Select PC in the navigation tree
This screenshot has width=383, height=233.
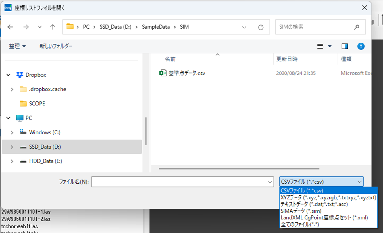[29, 118]
